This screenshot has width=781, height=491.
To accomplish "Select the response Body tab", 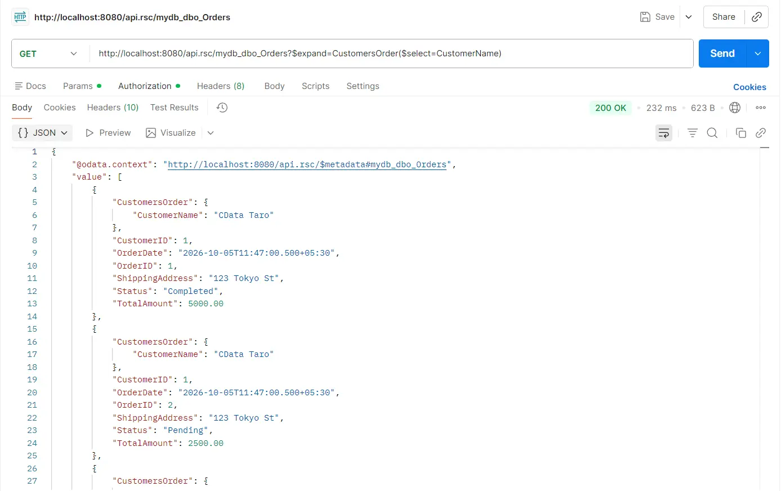I will coord(22,108).
